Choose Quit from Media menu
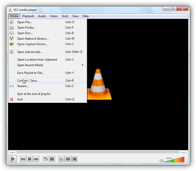The image size is (196, 171). click(x=47, y=100)
